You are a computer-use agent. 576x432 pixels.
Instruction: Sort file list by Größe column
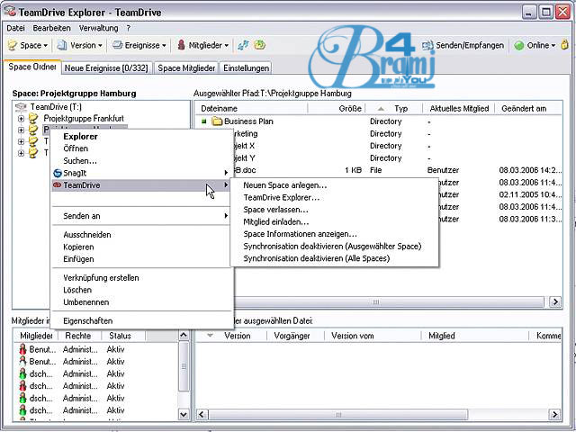[x=337, y=108]
